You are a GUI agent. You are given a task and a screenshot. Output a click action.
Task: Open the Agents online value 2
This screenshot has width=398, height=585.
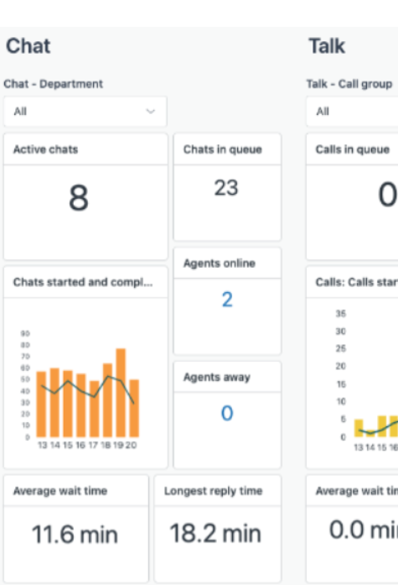pos(227,300)
